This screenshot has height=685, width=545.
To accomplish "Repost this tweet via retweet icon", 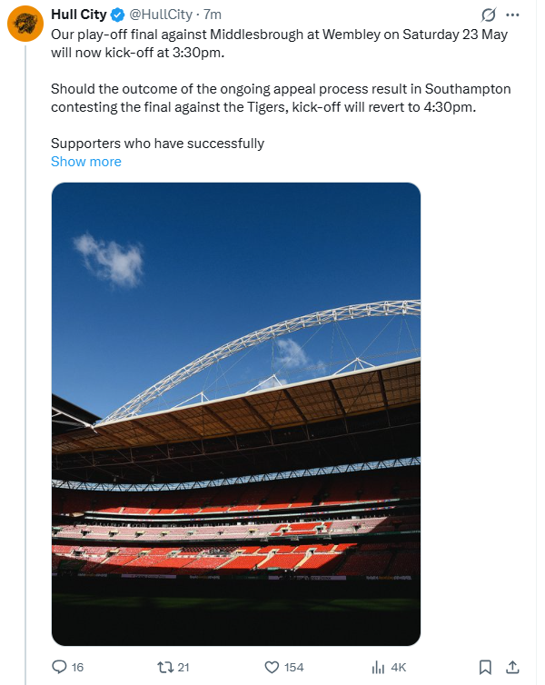I will [x=165, y=667].
